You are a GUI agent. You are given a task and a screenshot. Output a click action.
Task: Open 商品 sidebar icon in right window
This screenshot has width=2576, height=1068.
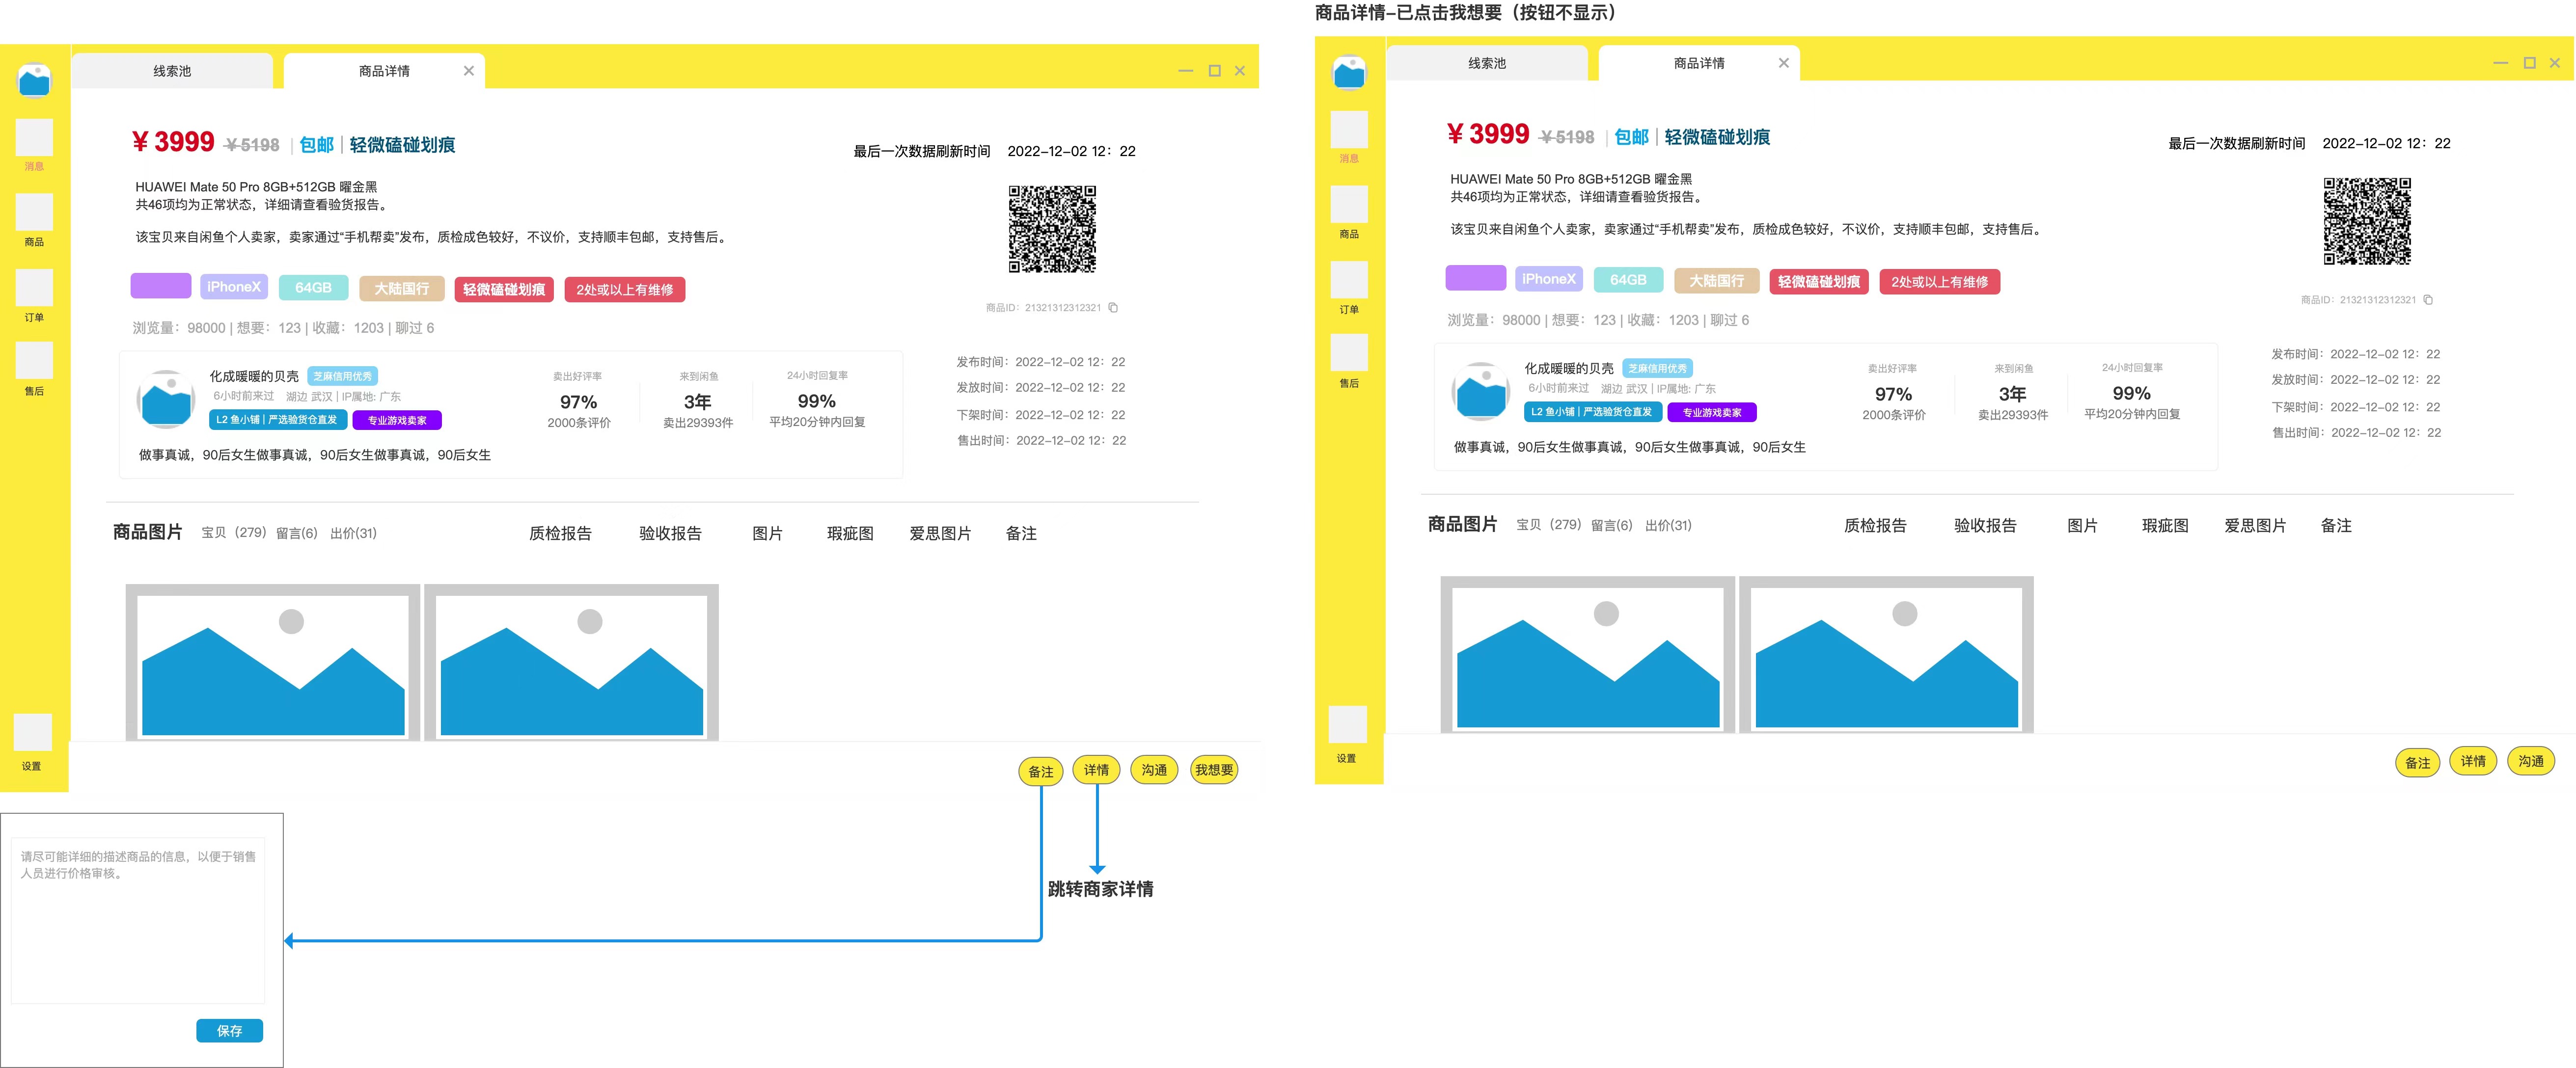[x=1349, y=205]
